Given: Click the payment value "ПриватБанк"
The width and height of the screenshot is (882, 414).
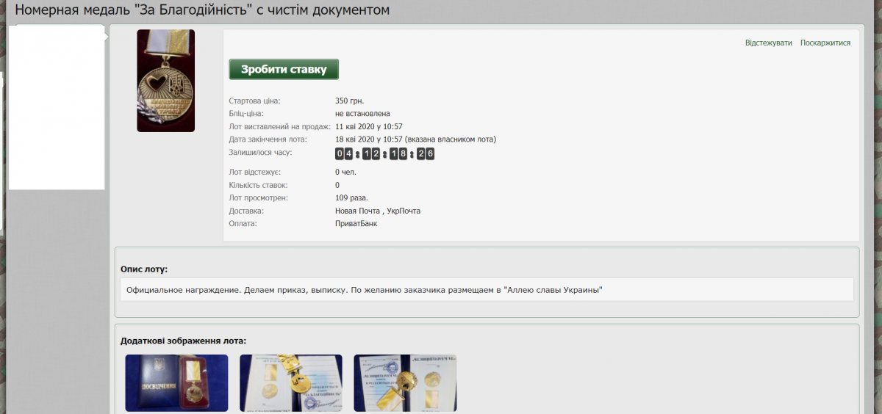Looking at the screenshot, I should tap(356, 223).
